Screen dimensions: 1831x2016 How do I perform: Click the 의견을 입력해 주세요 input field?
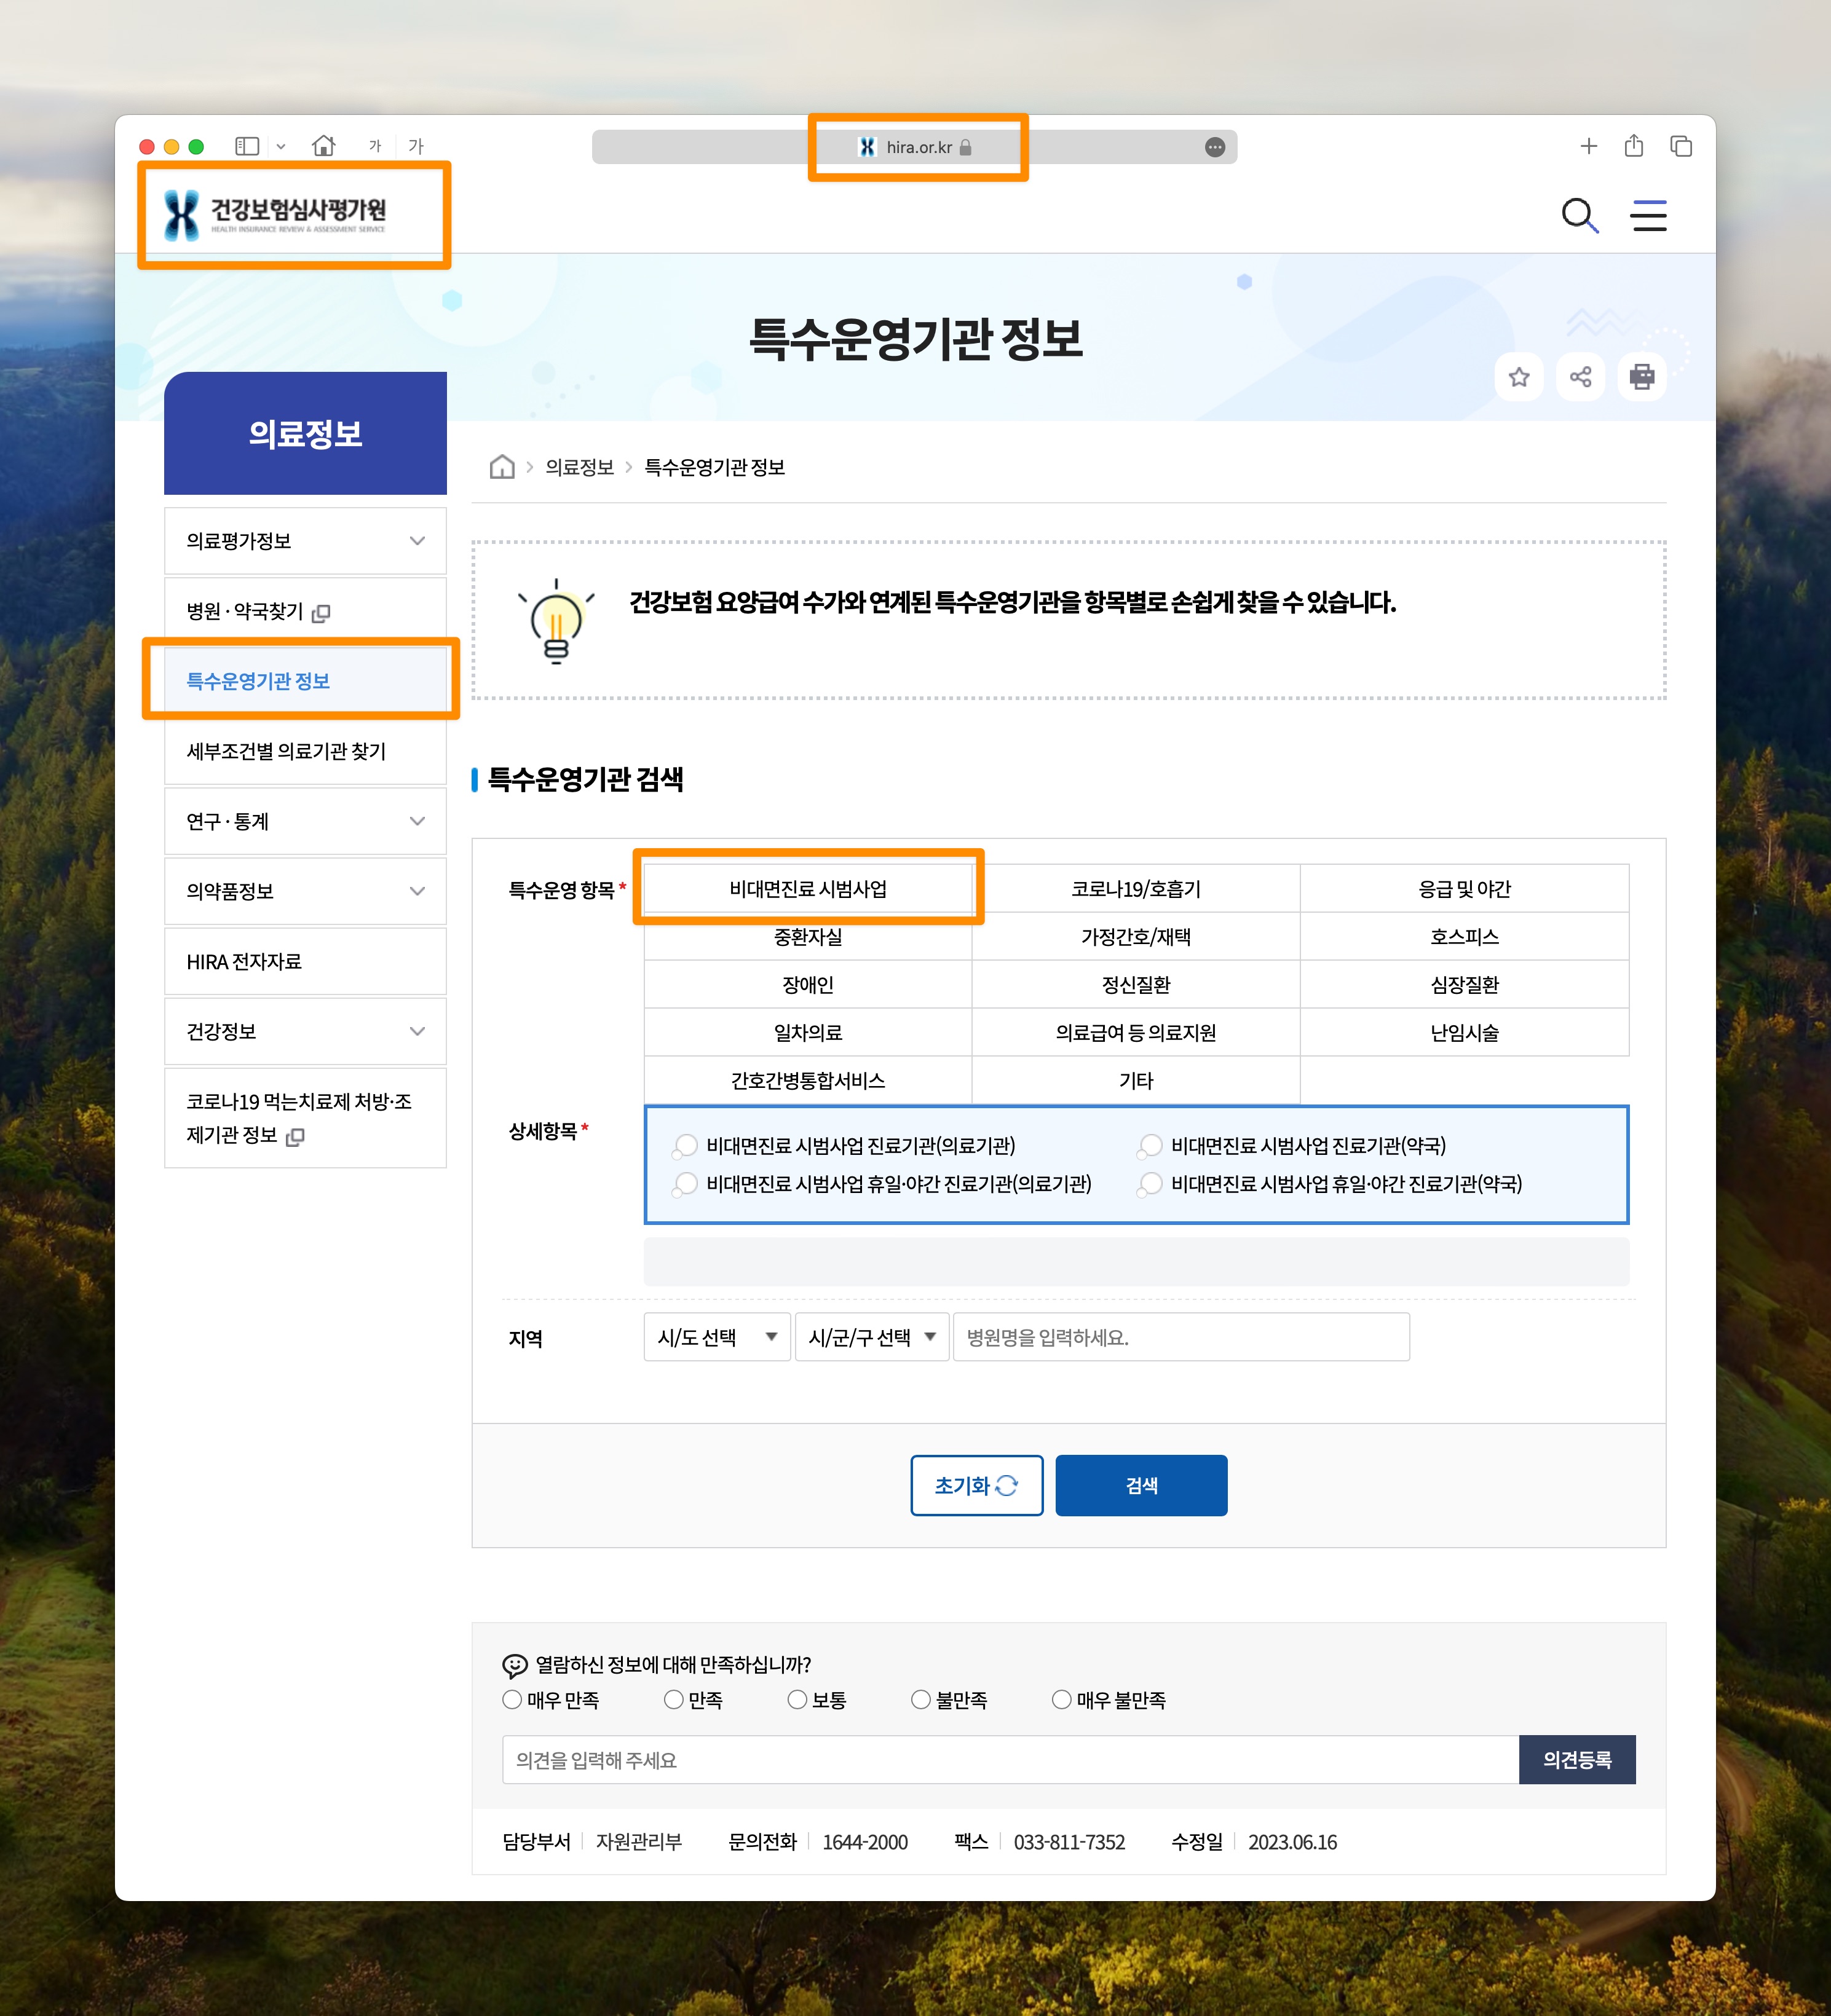click(1011, 1759)
